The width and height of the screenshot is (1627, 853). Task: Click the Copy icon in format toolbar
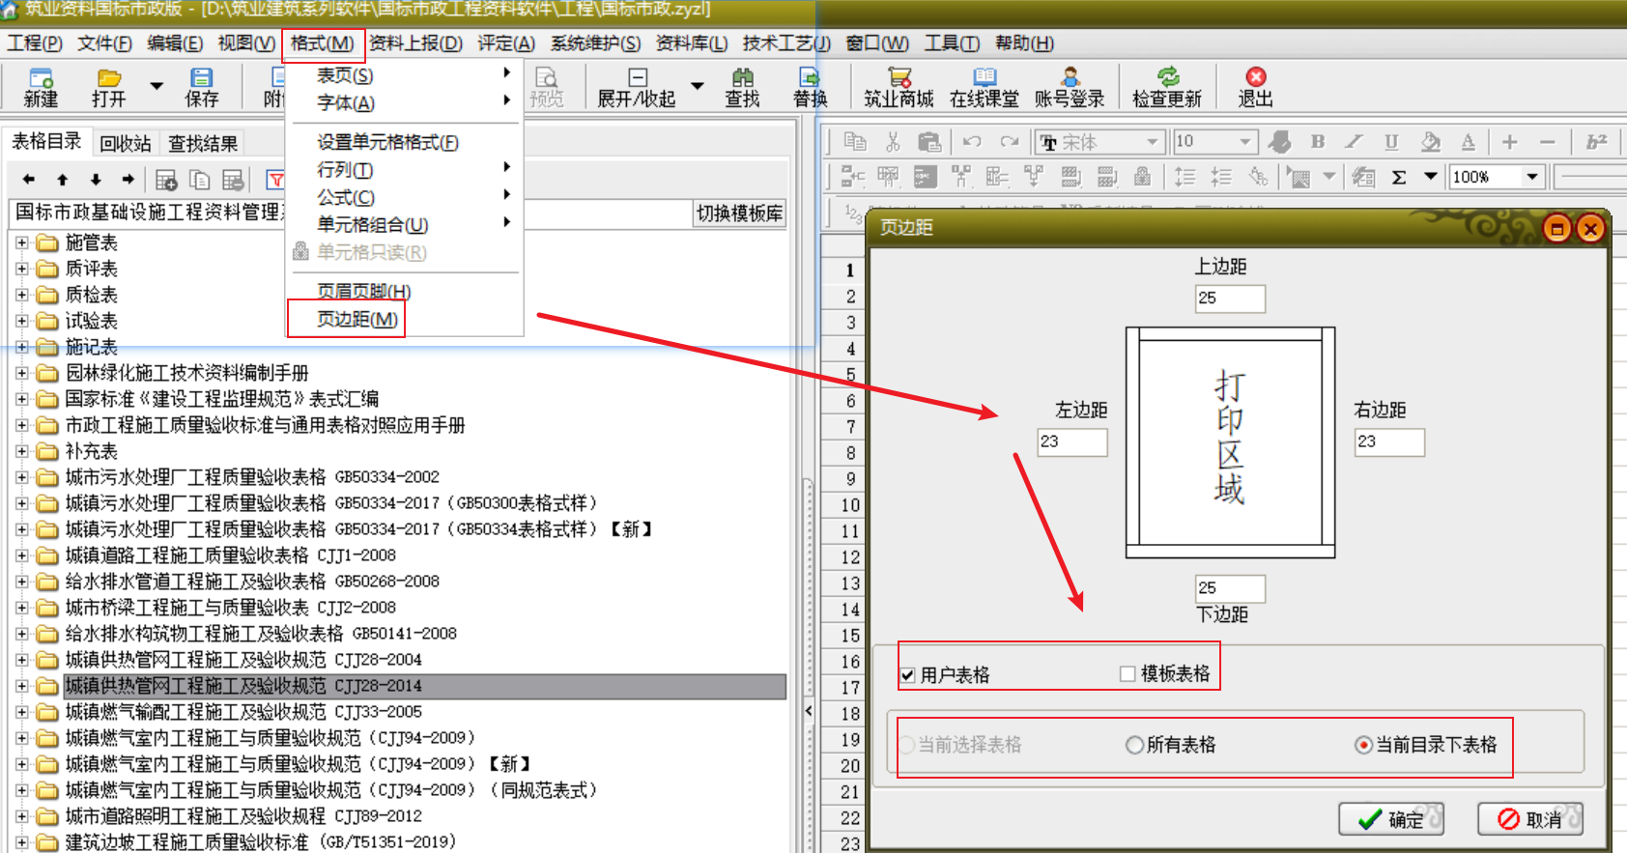[x=855, y=142]
